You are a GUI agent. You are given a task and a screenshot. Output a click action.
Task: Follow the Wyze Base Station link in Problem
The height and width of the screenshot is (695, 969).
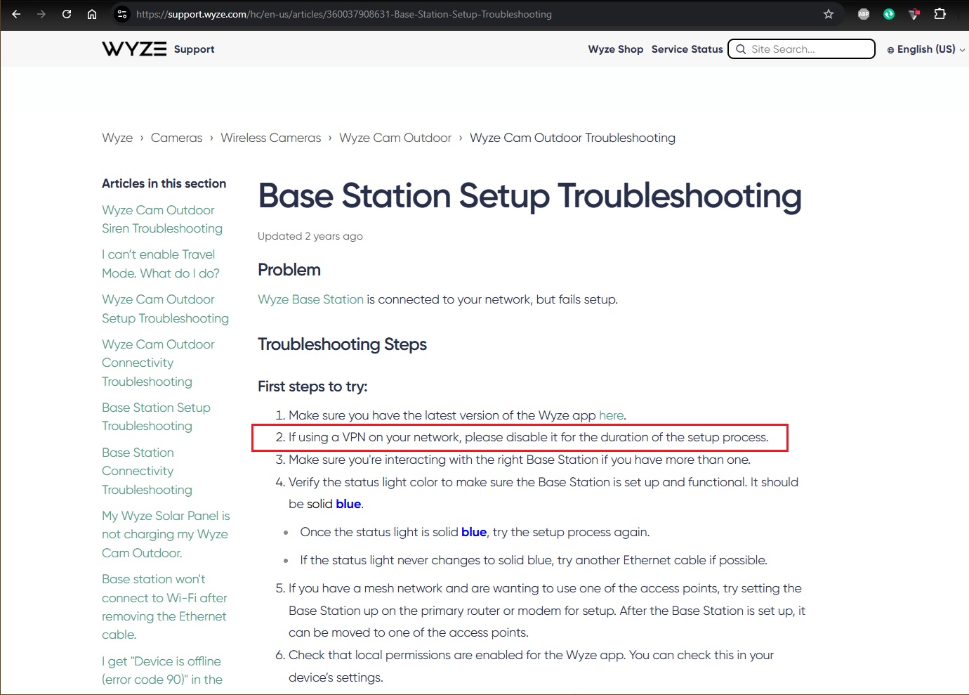click(310, 299)
